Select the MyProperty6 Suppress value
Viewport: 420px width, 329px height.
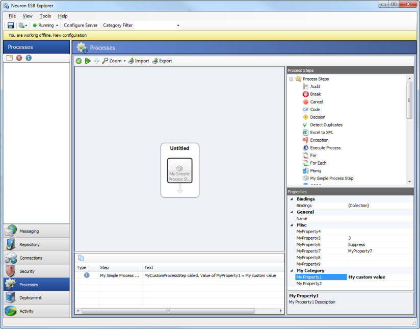[380, 244]
